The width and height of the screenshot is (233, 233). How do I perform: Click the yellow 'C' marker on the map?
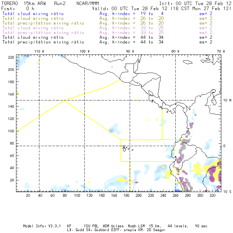tap(147, 120)
